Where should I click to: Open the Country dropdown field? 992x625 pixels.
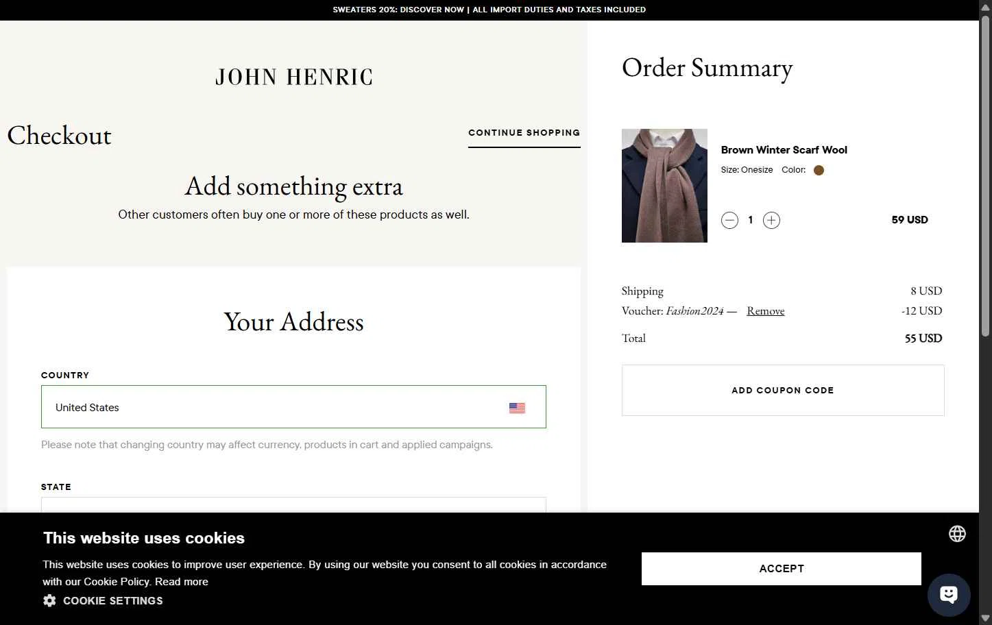click(293, 407)
